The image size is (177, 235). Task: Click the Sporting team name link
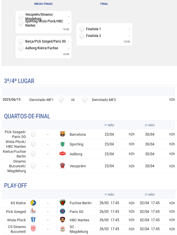(x=76, y=144)
